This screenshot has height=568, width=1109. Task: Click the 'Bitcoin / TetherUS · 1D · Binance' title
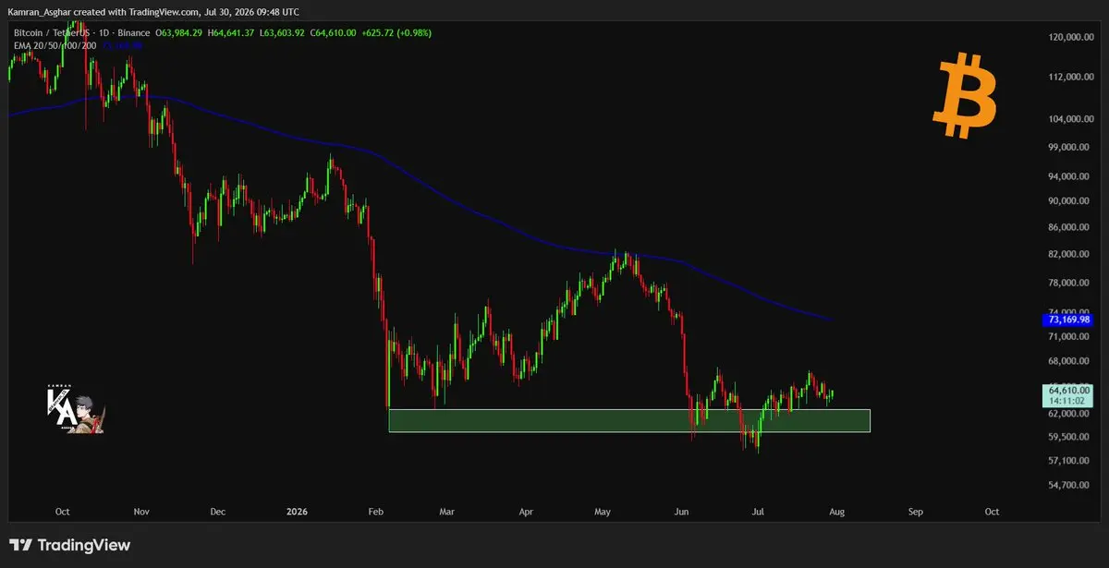(x=81, y=32)
